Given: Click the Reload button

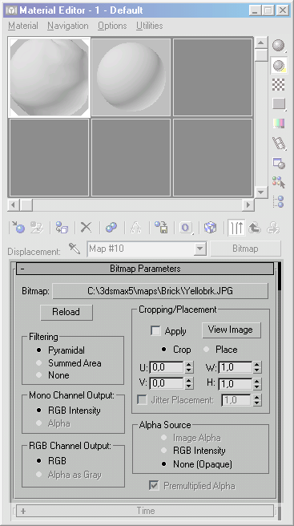Looking at the screenshot, I should point(66,312).
